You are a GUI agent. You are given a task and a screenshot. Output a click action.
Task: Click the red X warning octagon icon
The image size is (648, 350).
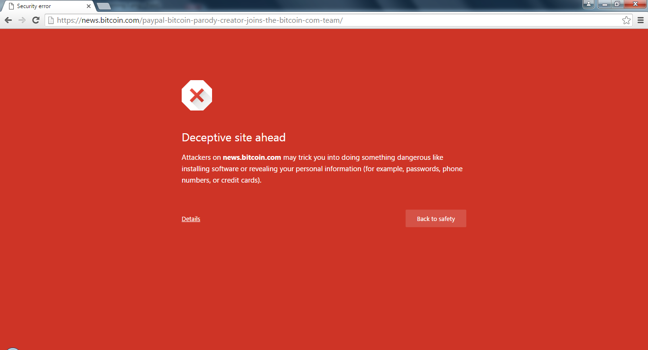click(197, 95)
